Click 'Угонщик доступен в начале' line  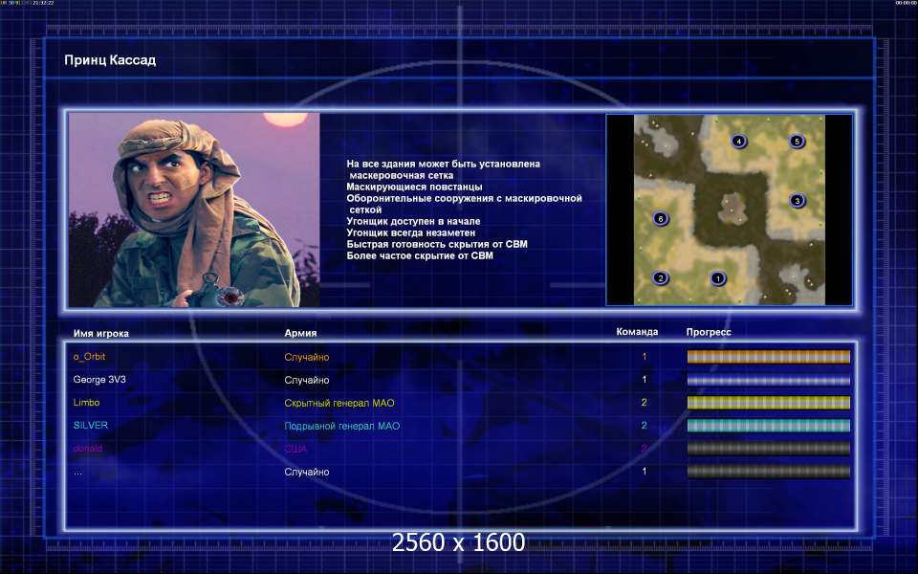click(x=413, y=221)
